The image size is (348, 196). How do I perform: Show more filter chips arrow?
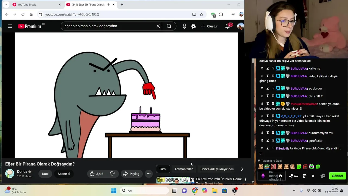click(242, 169)
